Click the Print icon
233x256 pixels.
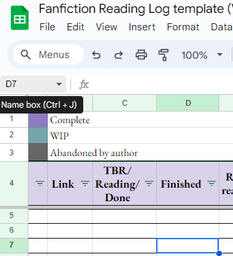[x=141, y=55]
